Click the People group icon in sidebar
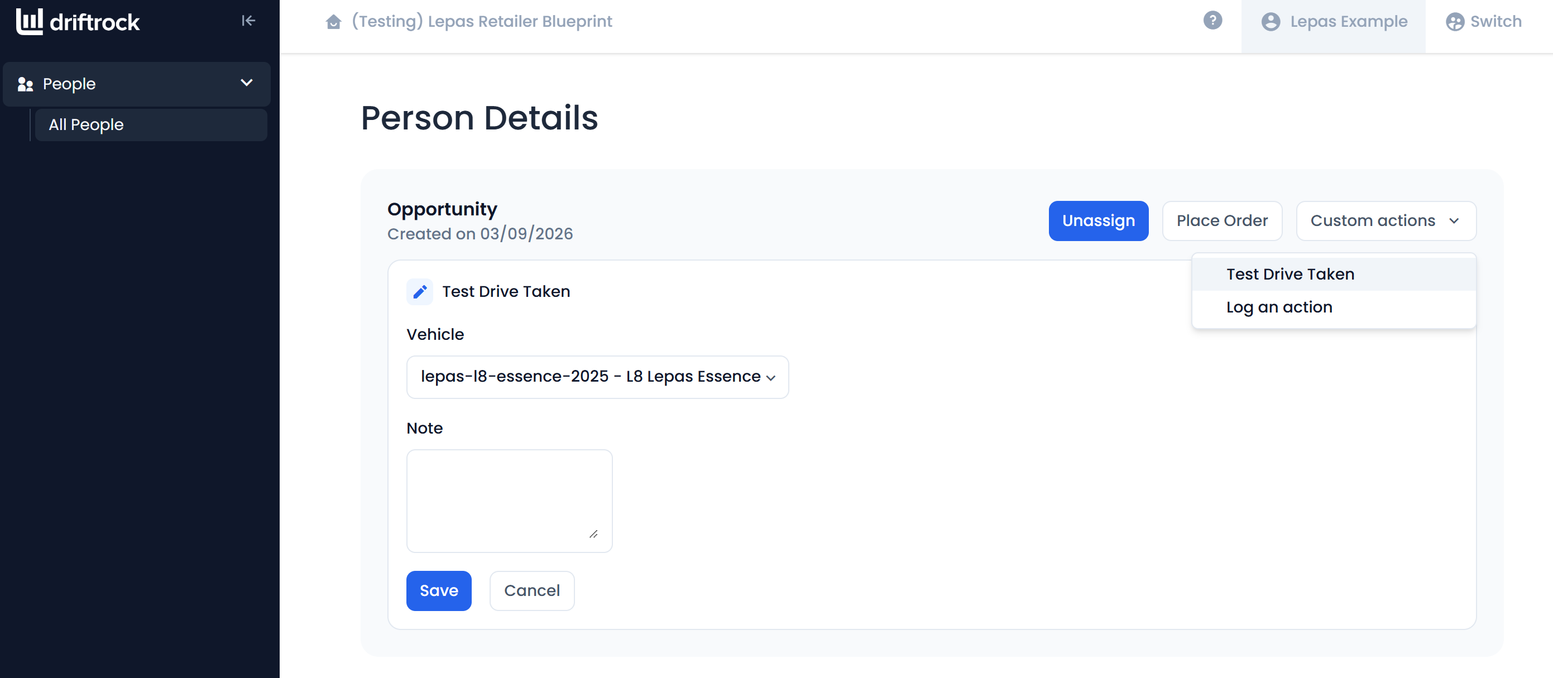This screenshot has height=678, width=1553. pos(25,84)
